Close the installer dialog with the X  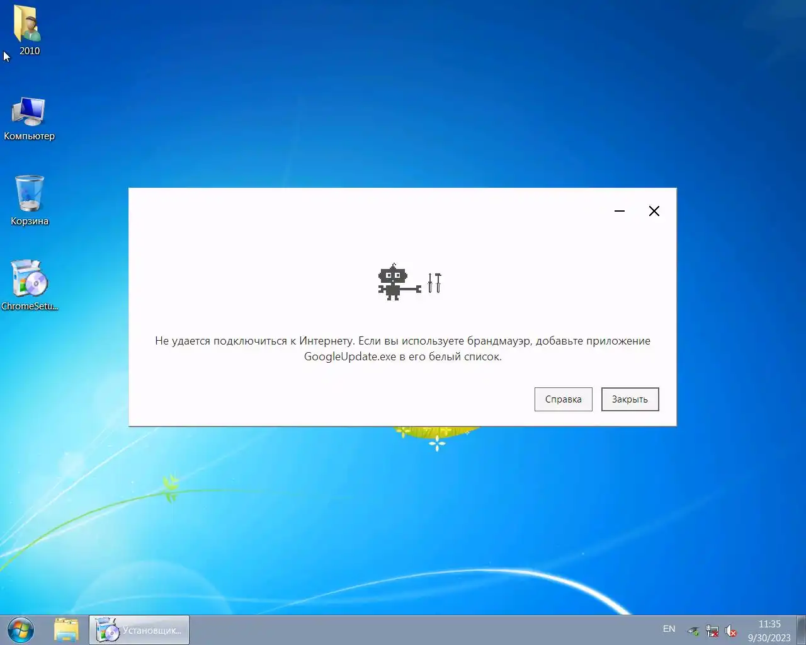coord(654,211)
